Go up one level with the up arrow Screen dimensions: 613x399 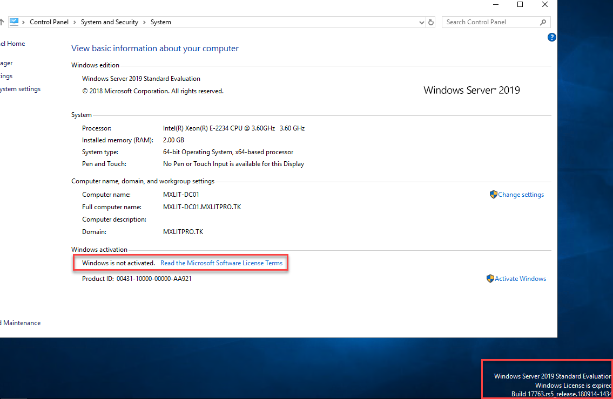point(2,22)
